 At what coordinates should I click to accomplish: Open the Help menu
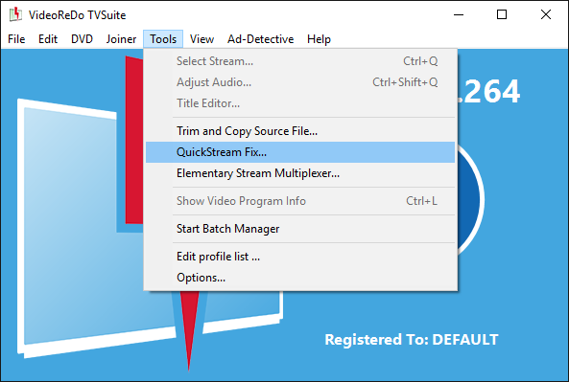[x=319, y=39]
